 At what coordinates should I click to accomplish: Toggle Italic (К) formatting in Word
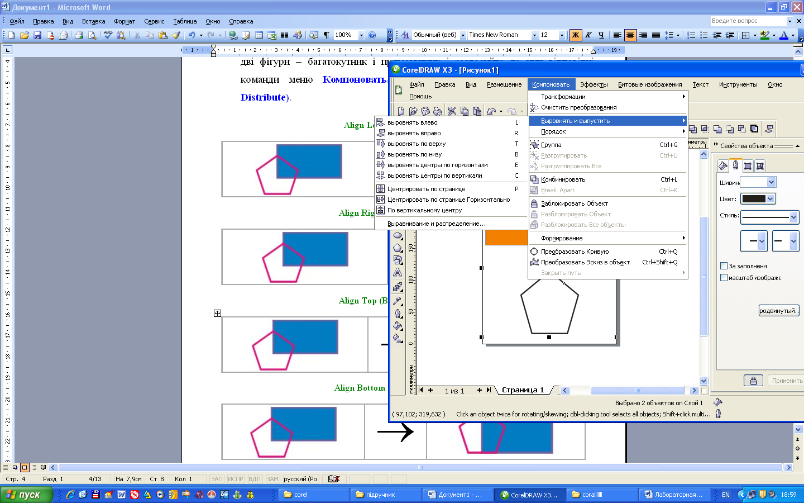coord(588,35)
